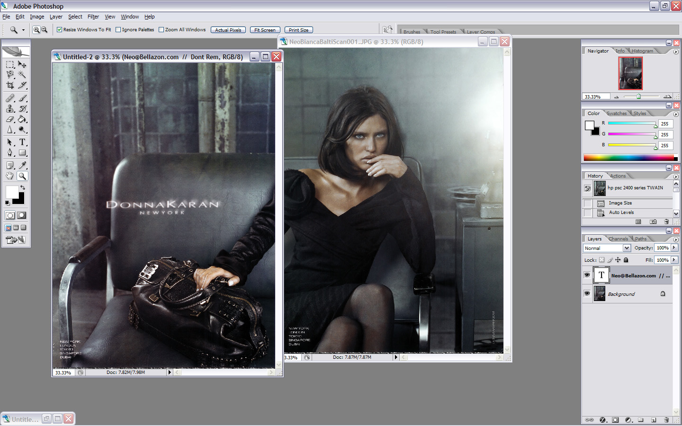The height and width of the screenshot is (426, 682).
Task: Open the Filter menu
Action: tap(93, 17)
